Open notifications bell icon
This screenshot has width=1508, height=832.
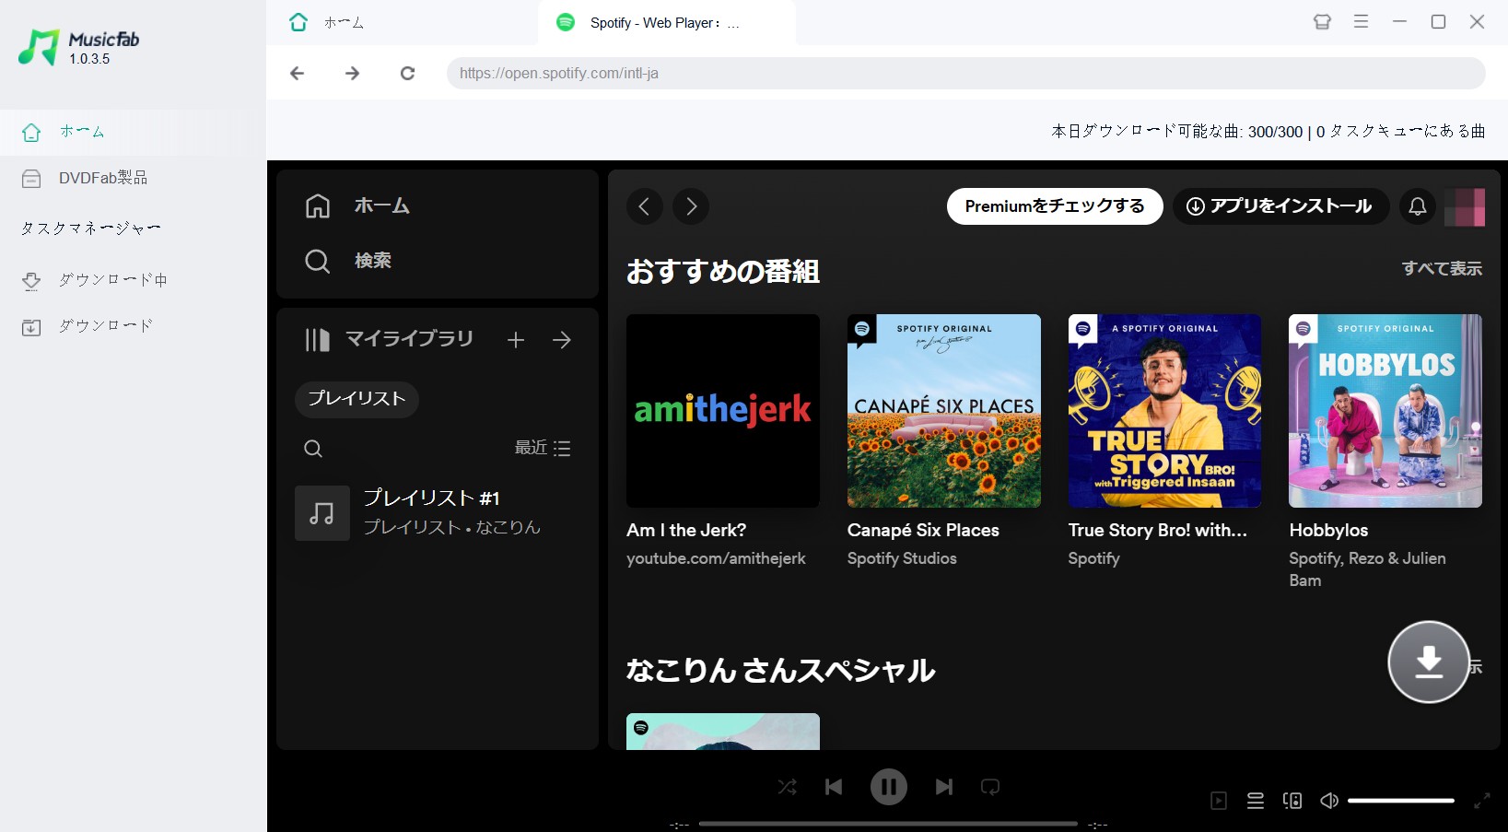[1418, 206]
